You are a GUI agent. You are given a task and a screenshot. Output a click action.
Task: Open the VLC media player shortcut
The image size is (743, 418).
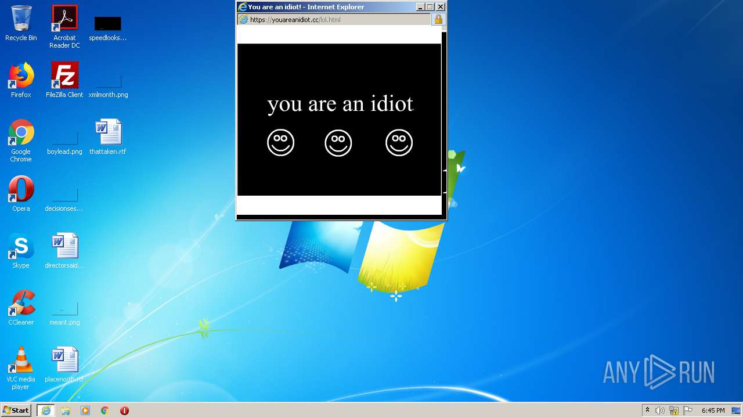tap(21, 368)
